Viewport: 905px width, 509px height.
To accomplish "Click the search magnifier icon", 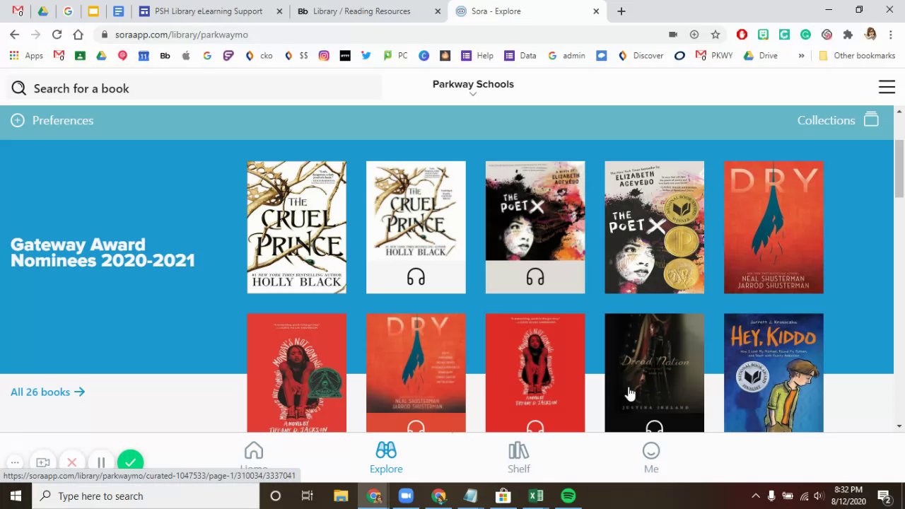I will [19, 88].
